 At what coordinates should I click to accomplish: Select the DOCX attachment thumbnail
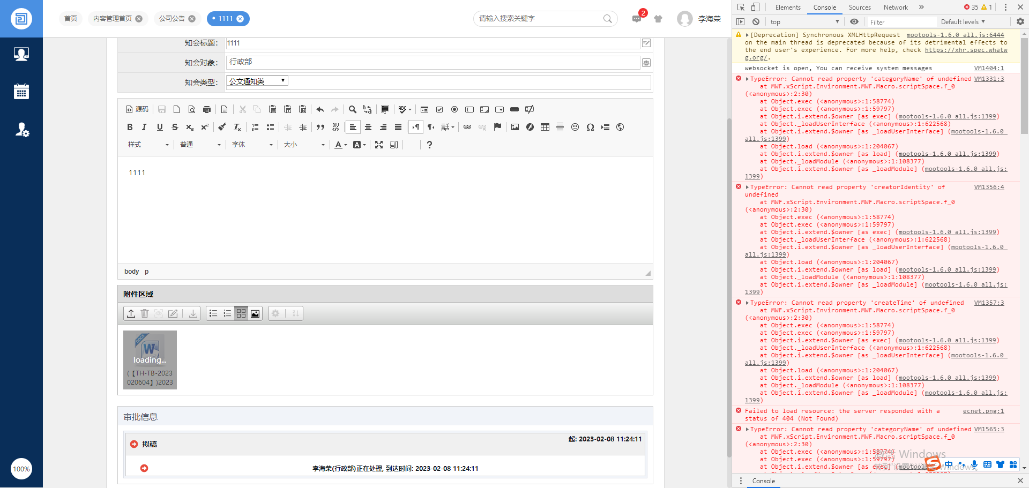pyautogui.click(x=150, y=359)
